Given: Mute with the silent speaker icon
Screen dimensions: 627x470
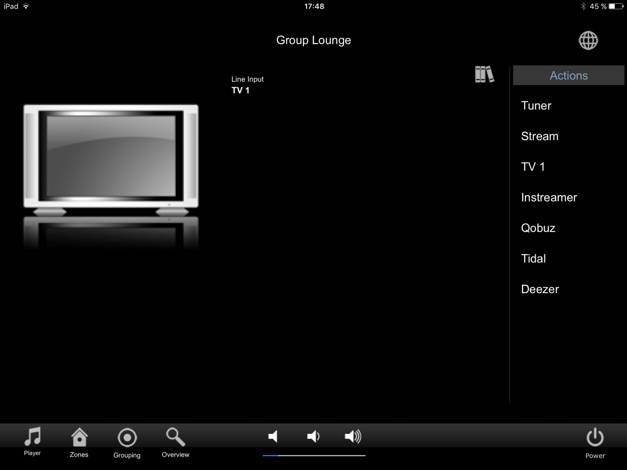Looking at the screenshot, I should pyautogui.click(x=273, y=436).
